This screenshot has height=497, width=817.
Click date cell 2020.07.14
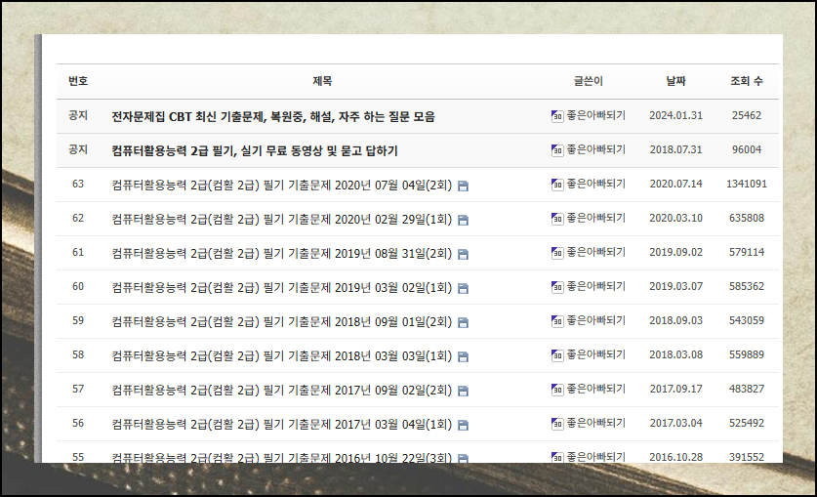675,184
